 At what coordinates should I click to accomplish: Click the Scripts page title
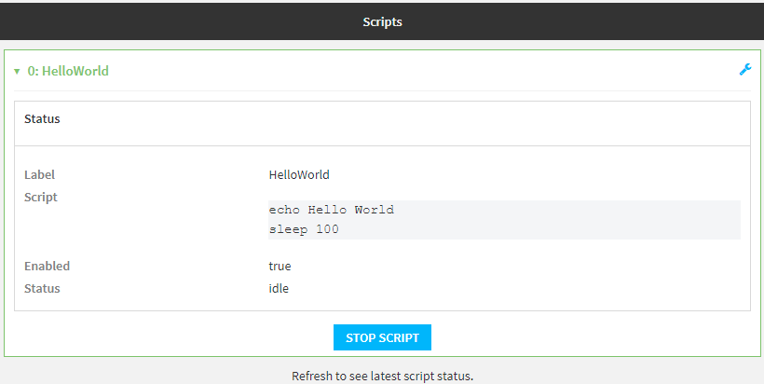point(382,21)
